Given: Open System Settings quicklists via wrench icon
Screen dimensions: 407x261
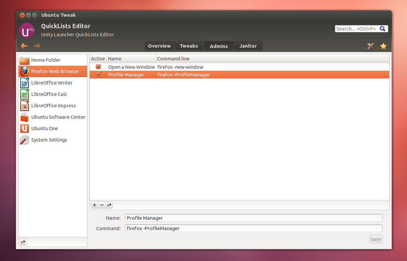Looking at the screenshot, I should pos(24,140).
